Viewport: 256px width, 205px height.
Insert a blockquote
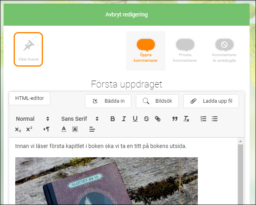175,119
